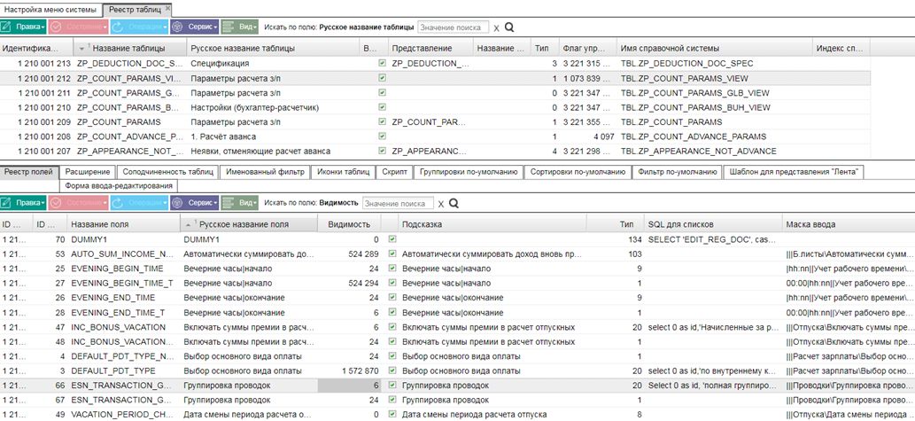The height and width of the screenshot is (421, 915).
Task: Select the Реестр полей tab
Action: click(x=29, y=172)
